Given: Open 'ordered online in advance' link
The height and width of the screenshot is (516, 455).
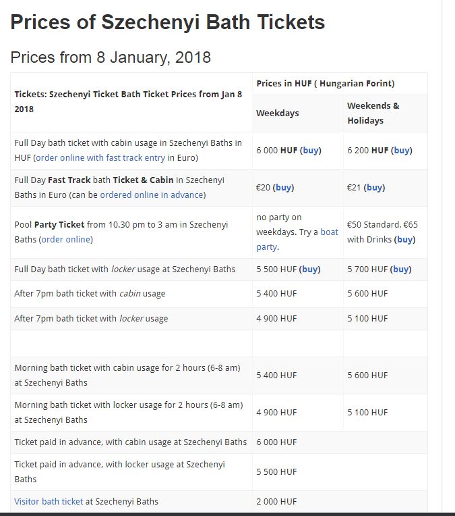Looking at the screenshot, I should tap(152, 195).
